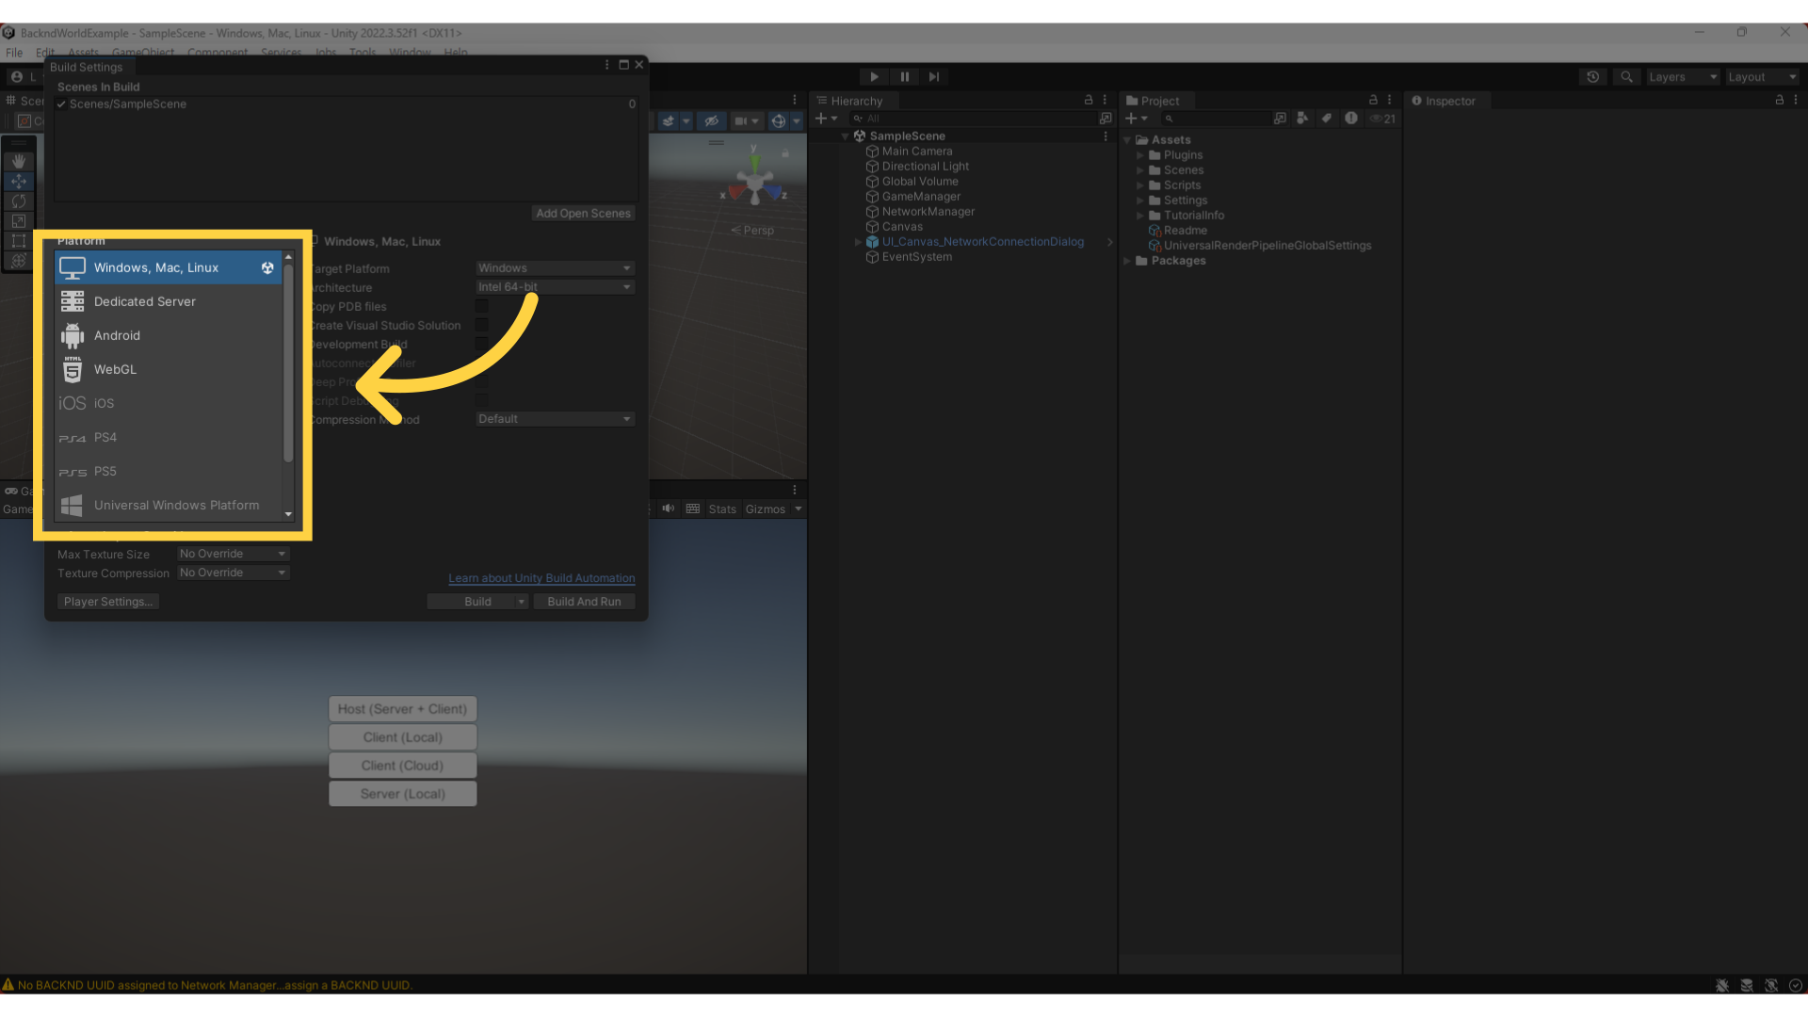Click the Hierarchy search-in-window icon
Viewport: 1808px width, 1017px height.
pos(1106,119)
